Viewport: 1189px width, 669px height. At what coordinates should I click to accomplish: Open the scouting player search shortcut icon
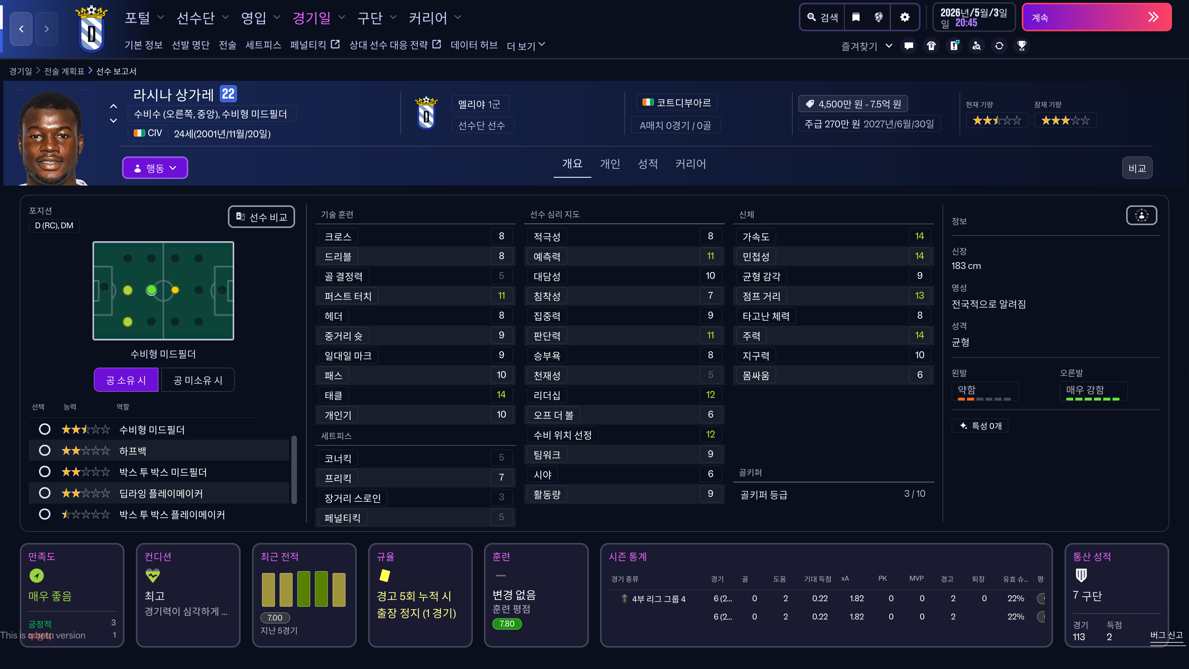[977, 46]
